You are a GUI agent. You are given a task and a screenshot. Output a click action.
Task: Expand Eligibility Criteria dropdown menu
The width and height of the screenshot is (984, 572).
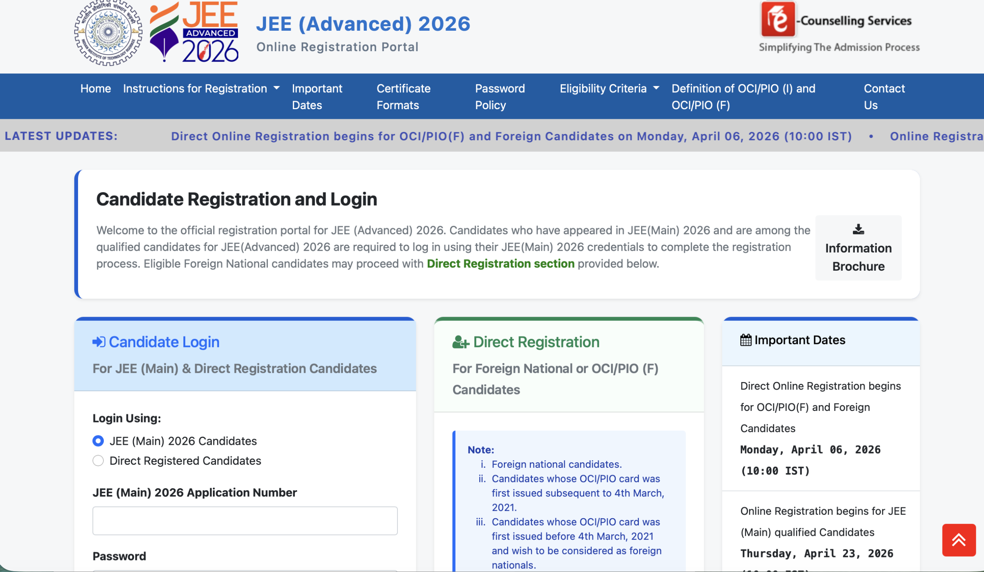[610, 89]
